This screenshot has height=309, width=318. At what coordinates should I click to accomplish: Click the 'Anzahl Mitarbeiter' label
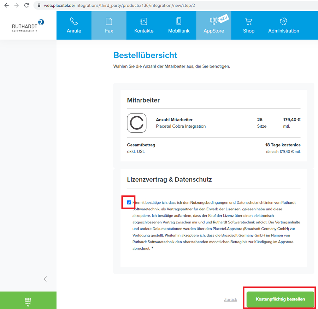point(174,120)
